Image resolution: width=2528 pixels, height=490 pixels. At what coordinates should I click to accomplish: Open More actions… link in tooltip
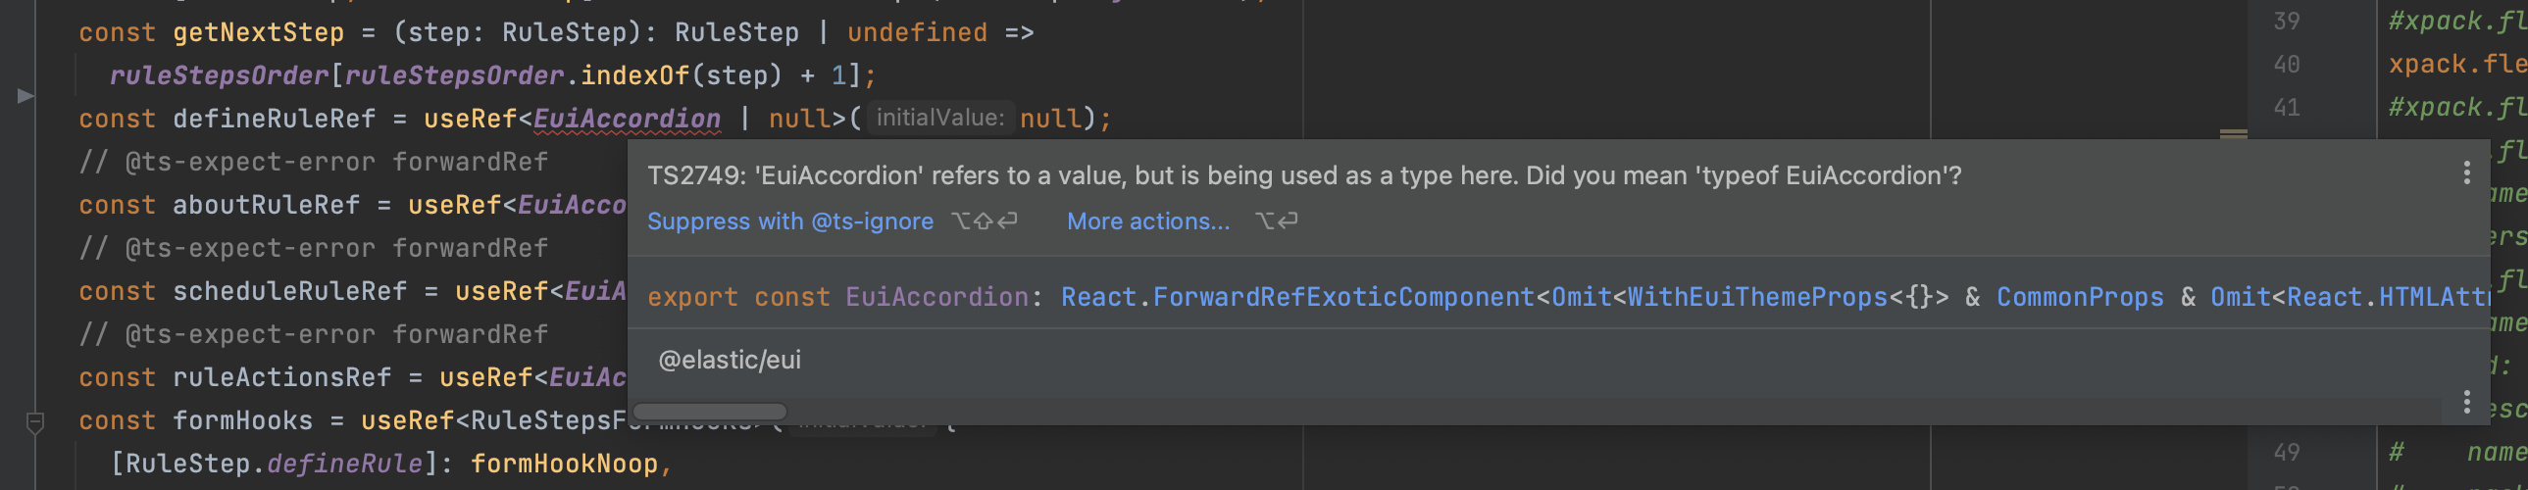point(1148,221)
